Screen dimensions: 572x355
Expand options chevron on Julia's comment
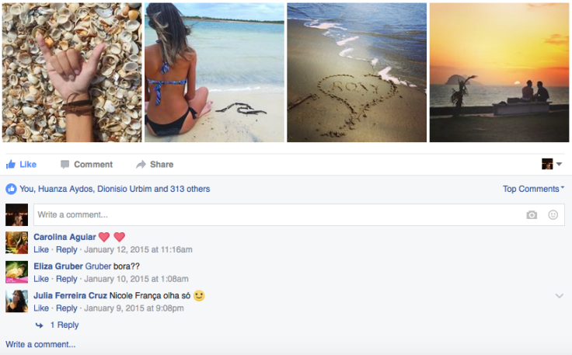point(559,296)
